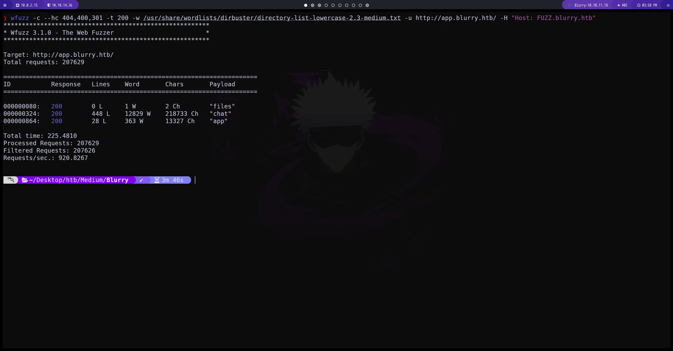Click the target cube icon before Blurry-10.10.11.19
The height and width of the screenshot is (351, 673).
(x=570, y=5)
